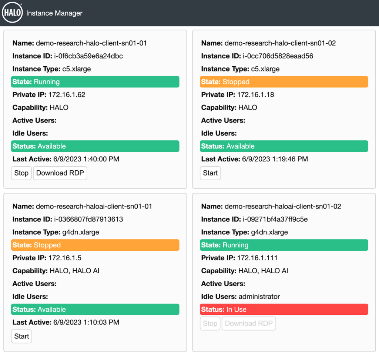379x354 pixels.
Task: Click instance ID i-0cc706d5828eaad56
Action: coord(278,56)
